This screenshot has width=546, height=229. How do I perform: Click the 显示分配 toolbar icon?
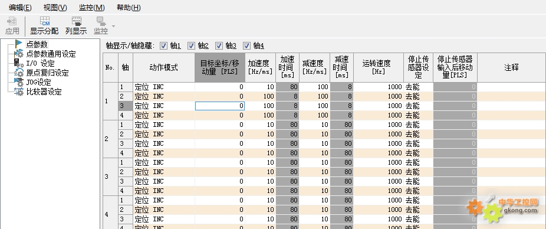click(45, 21)
